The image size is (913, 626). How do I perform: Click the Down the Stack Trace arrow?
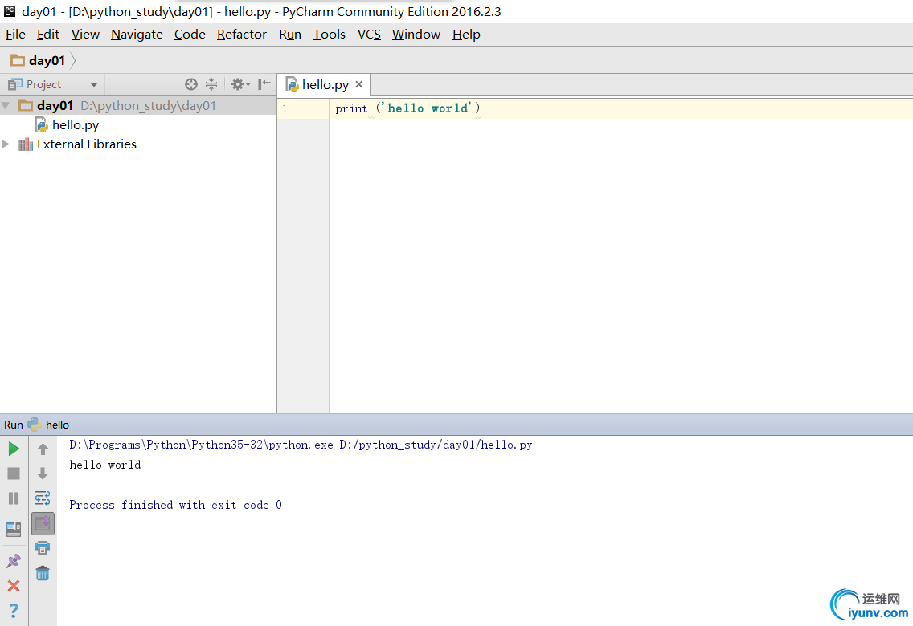[43, 474]
